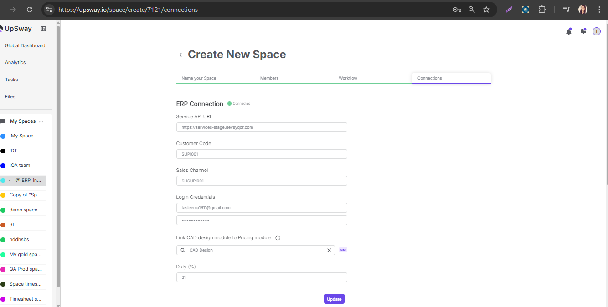Click the Duty (%) input field
This screenshot has height=307, width=608.
tap(262, 277)
